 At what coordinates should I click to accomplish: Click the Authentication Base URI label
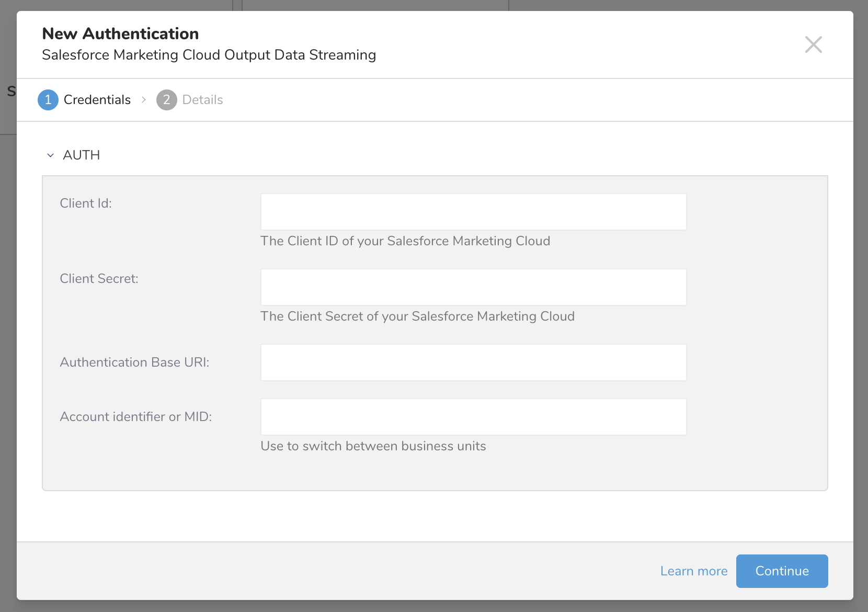tap(134, 362)
